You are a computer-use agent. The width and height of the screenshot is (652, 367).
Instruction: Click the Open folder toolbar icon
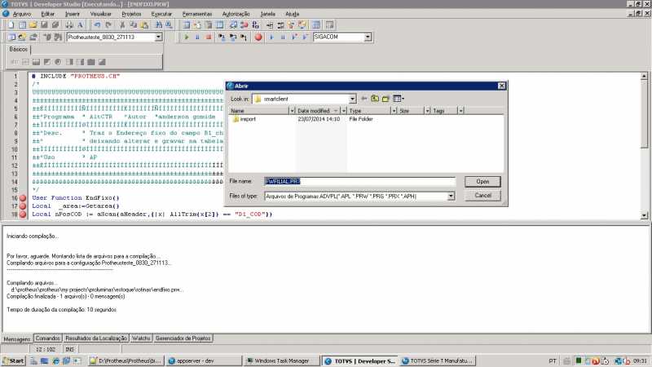pyautogui.click(x=33, y=25)
